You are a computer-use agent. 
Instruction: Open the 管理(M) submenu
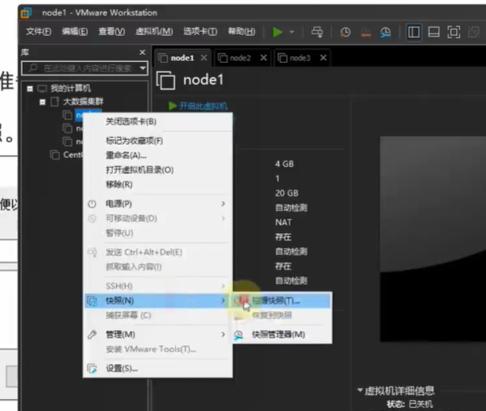pos(157,334)
